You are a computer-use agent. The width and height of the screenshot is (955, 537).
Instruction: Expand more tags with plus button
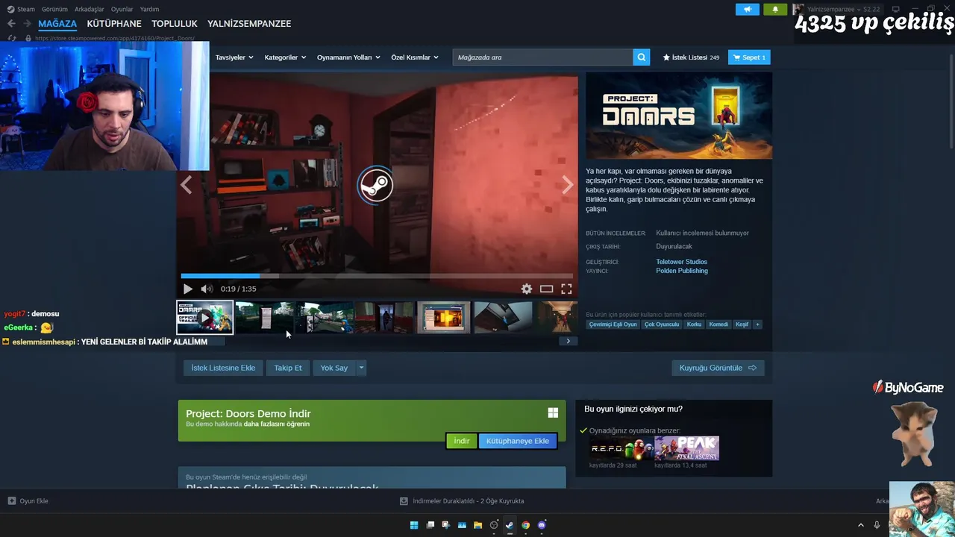point(757,324)
